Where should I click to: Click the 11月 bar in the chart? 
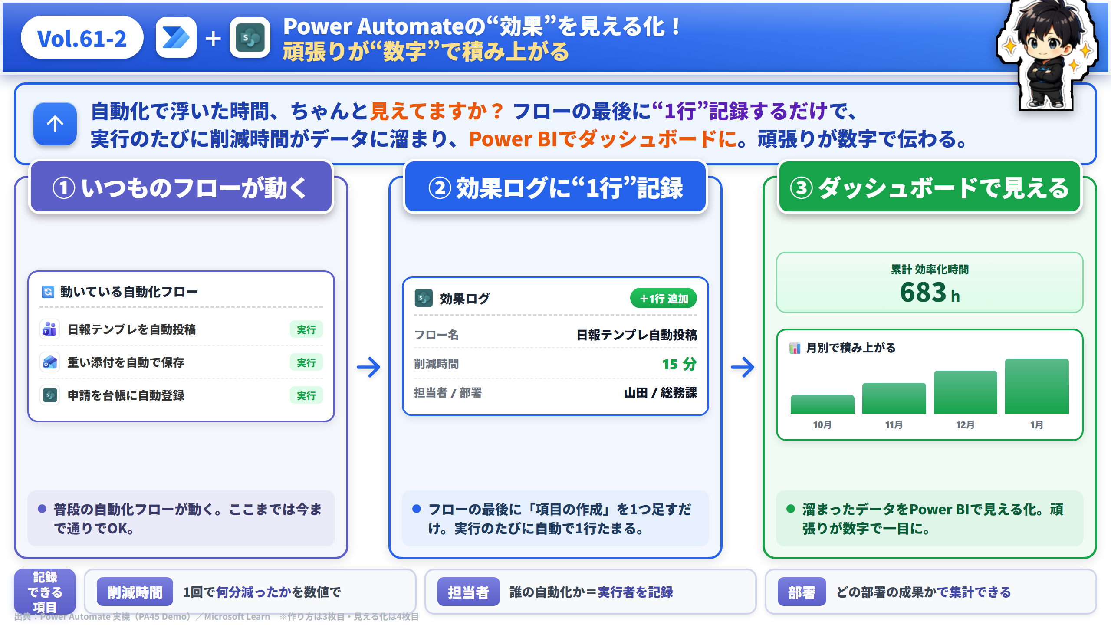pos(894,398)
